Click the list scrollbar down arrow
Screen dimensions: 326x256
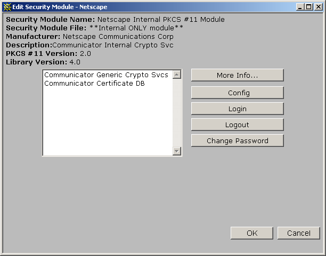coord(177,151)
